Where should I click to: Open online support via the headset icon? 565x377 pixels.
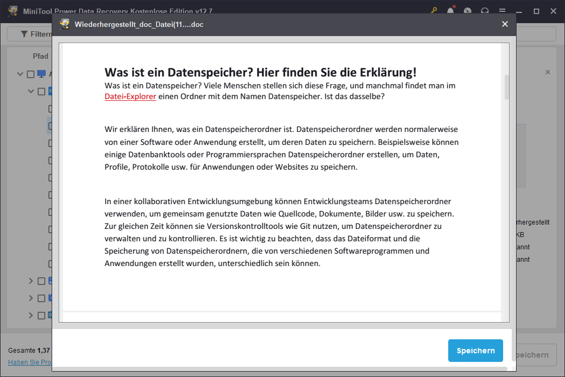click(x=484, y=11)
